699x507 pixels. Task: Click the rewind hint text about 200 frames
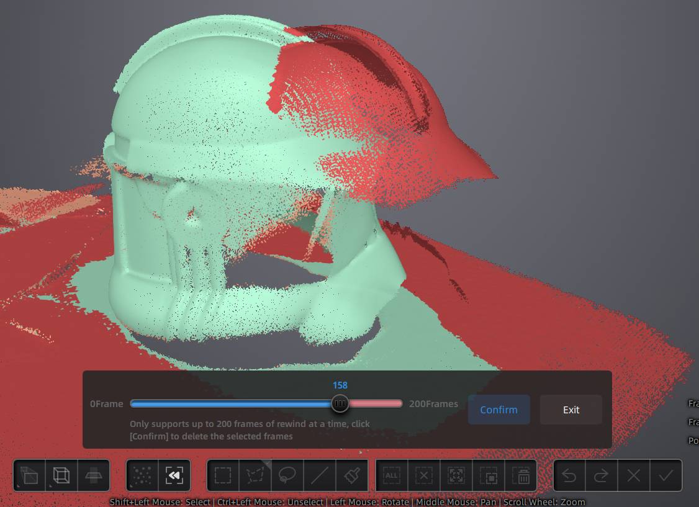[x=250, y=430]
